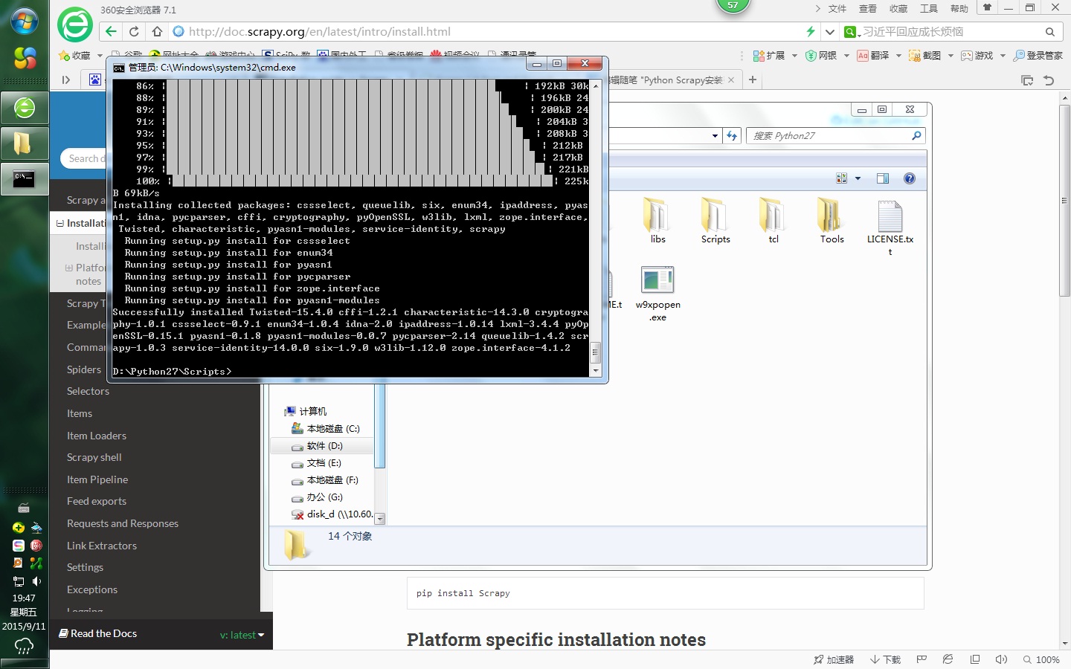
Task: Click the lightning speed-mode icon in address bar
Action: click(811, 31)
